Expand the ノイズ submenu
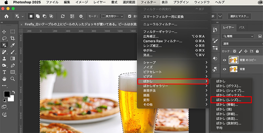Image resolution: width=263 pixels, height=133 pixels. (174, 67)
